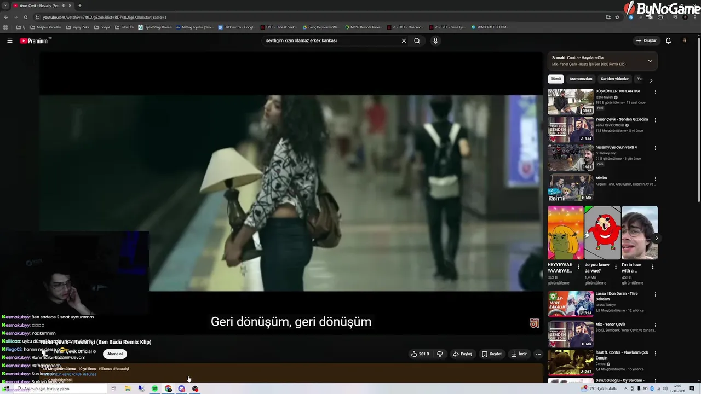The width and height of the screenshot is (701, 394).
Task: Show next Shorts with the right chevron
Action: point(656,238)
